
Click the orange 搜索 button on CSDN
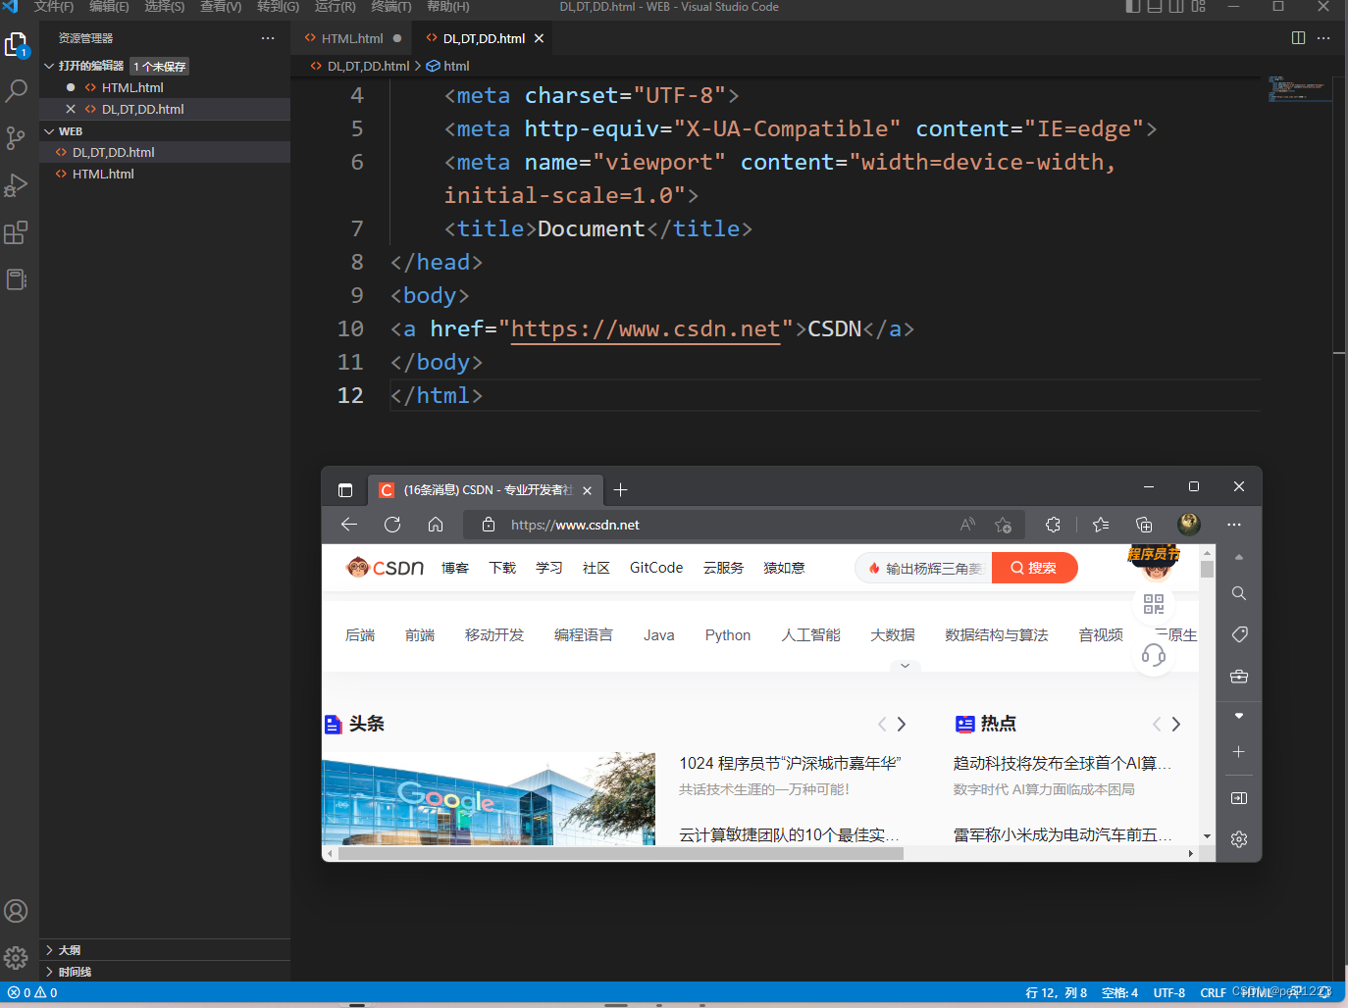coord(1034,568)
